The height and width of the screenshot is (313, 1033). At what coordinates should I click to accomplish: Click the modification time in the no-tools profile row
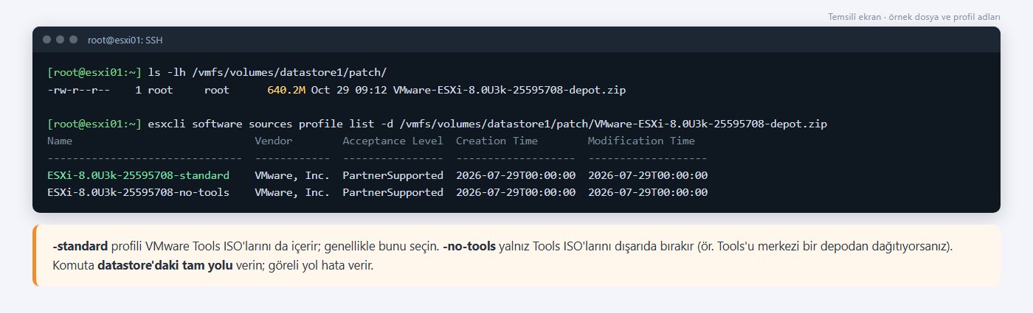coord(648,192)
